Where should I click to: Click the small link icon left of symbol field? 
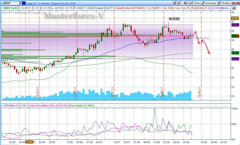point(2,3)
